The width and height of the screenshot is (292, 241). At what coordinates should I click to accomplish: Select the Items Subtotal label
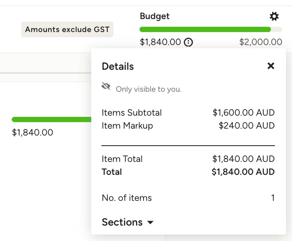pyautogui.click(x=132, y=113)
